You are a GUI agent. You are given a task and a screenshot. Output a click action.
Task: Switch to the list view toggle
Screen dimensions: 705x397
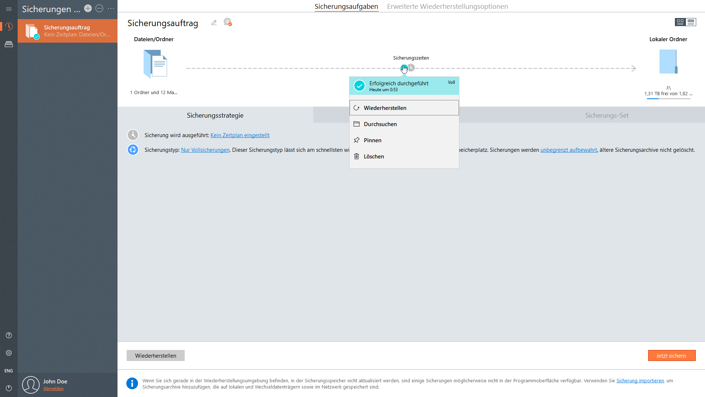[x=691, y=22]
